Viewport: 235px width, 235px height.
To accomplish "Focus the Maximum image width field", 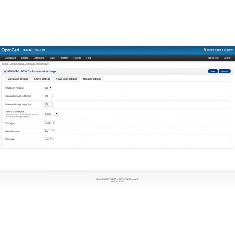I will (x=48, y=96).
